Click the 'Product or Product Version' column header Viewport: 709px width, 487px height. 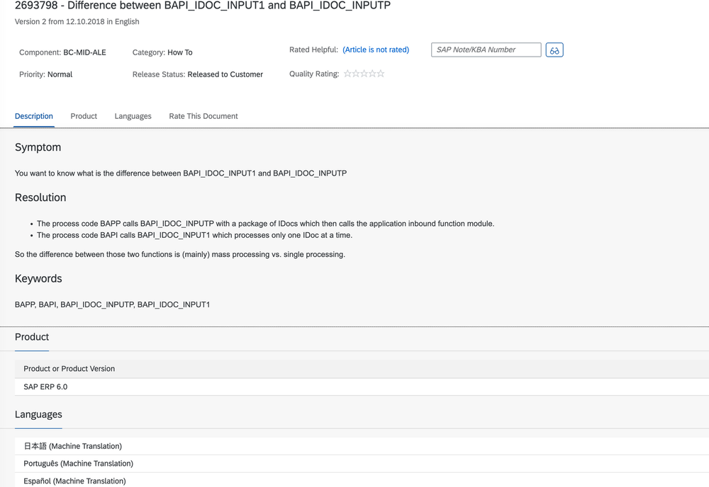pos(69,369)
